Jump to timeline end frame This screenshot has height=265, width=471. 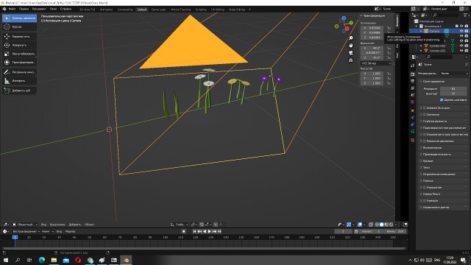click(x=219, y=231)
